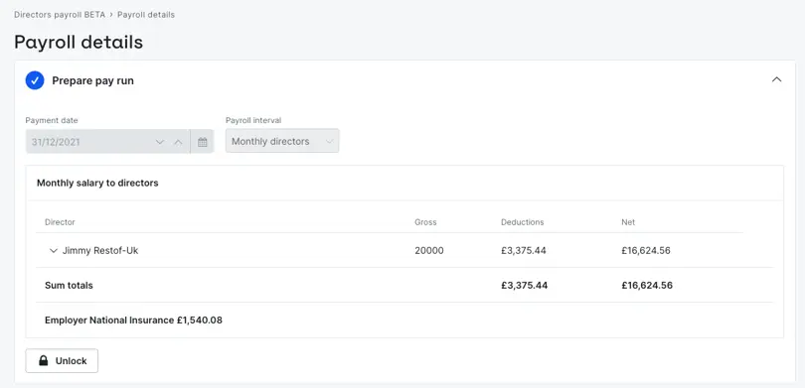Click the Director column header
Screen dimensions: 805x388
click(60, 222)
